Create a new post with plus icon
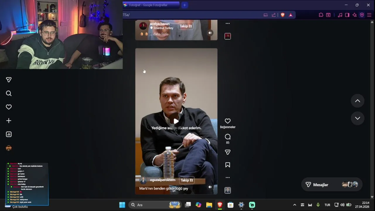Image resolution: width=375 pixels, height=211 pixels. coord(9,121)
